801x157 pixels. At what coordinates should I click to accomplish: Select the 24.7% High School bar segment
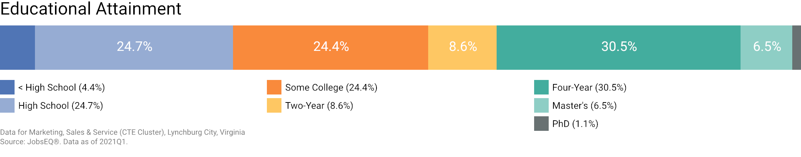134,48
